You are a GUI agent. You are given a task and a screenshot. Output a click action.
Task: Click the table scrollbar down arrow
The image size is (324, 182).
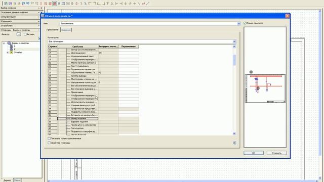pos(234,133)
